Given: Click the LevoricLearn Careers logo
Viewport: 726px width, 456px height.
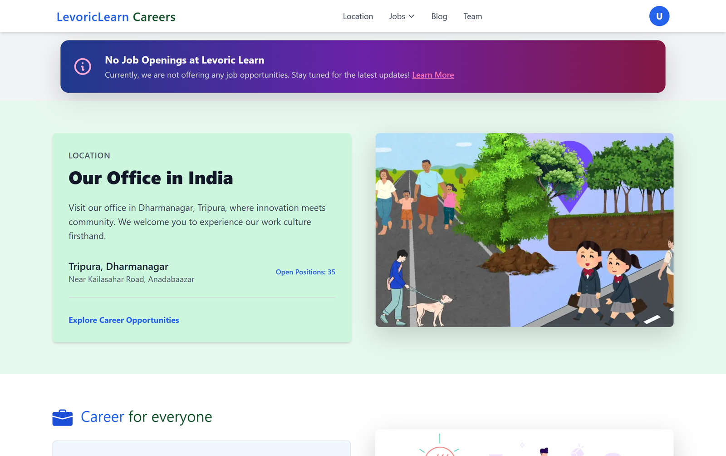Looking at the screenshot, I should tap(116, 16).
